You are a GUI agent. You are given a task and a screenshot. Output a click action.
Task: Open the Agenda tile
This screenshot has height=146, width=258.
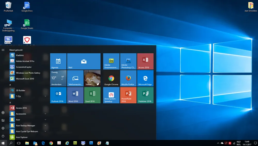coord(58,61)
